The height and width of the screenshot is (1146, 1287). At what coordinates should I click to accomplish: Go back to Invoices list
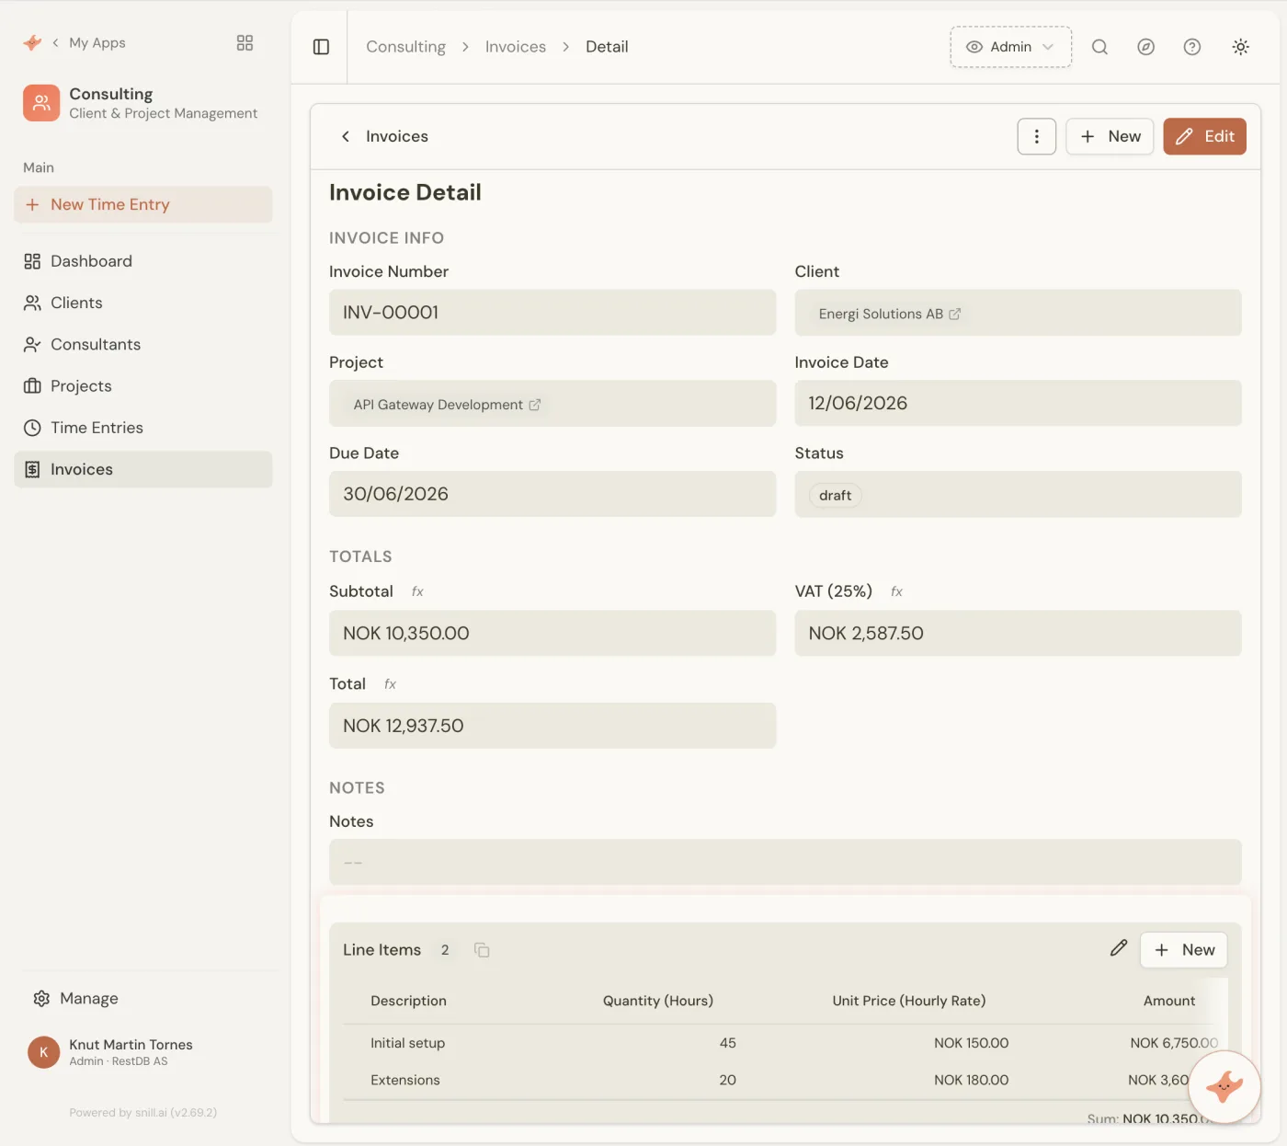click(384, 136)
